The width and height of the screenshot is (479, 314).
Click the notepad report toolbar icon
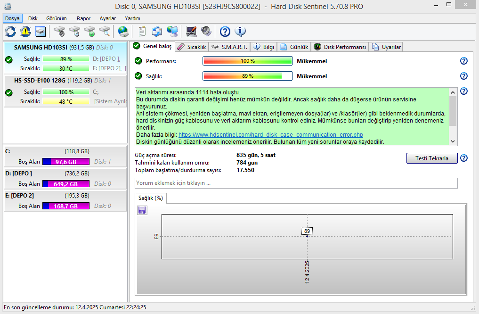pos(142,32)
